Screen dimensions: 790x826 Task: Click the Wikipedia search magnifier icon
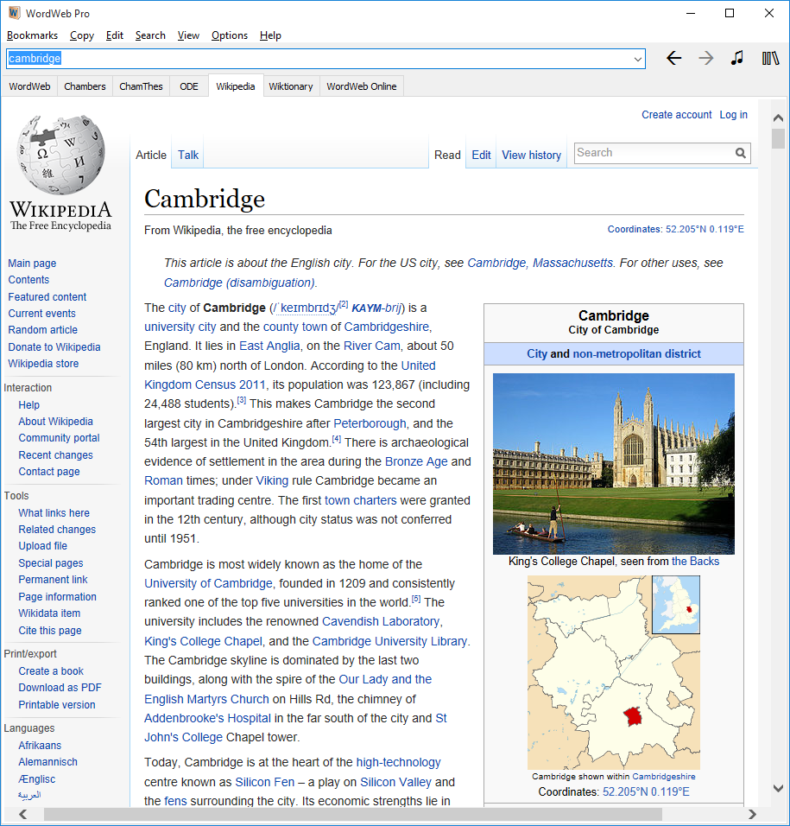(x=741, y=153)
